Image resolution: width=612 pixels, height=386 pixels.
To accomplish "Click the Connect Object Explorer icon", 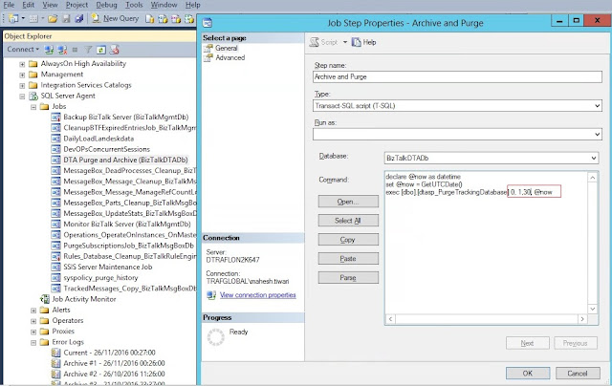I will click(49, 50).
